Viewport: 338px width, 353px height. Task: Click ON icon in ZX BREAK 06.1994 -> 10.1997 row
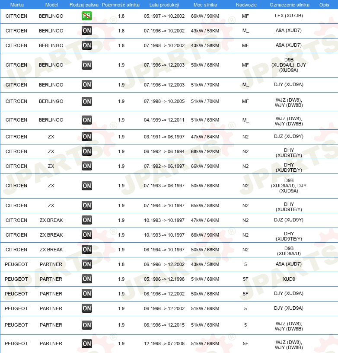click(x=87, y=250)
